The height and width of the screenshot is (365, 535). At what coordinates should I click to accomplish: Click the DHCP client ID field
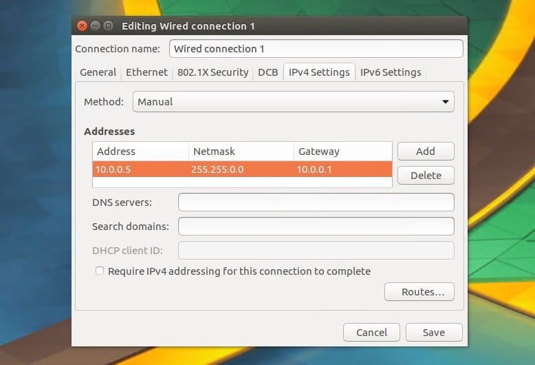pyautogui.click(x=316, y=250)
